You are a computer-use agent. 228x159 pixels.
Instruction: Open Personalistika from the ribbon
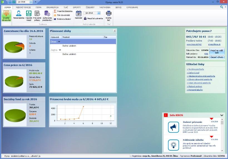(19, 15)
